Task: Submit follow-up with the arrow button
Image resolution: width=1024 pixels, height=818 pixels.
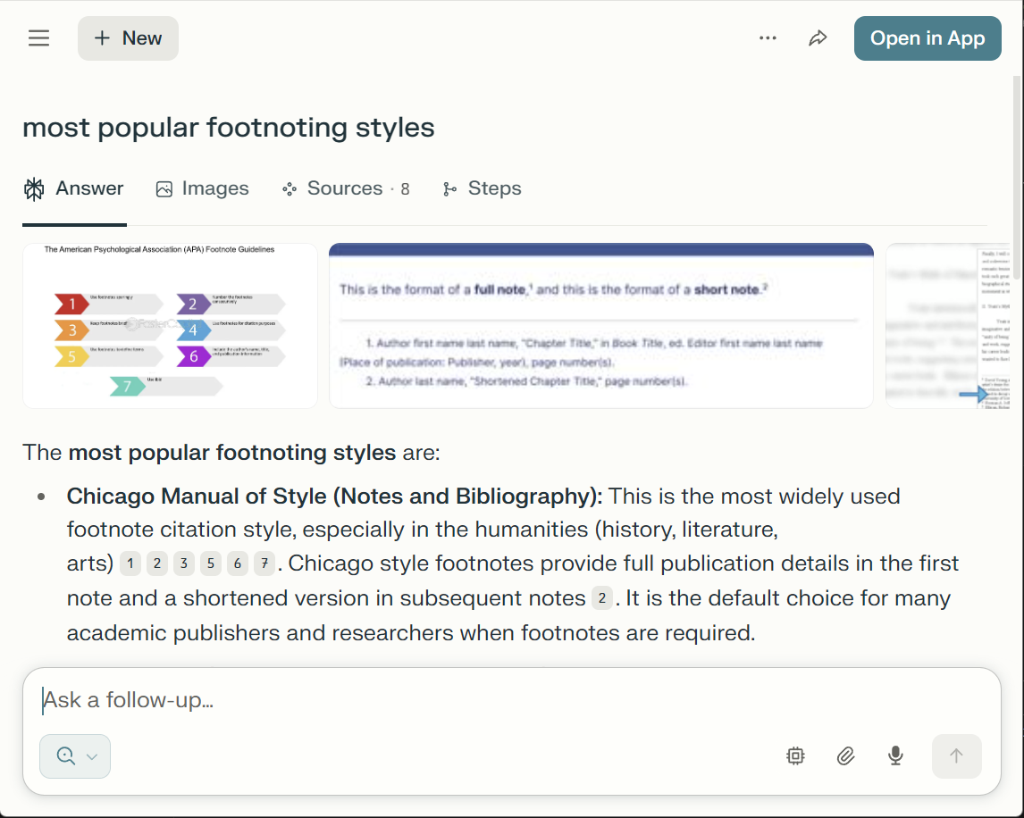Action: pyautogui.click(x=956, y=755)
